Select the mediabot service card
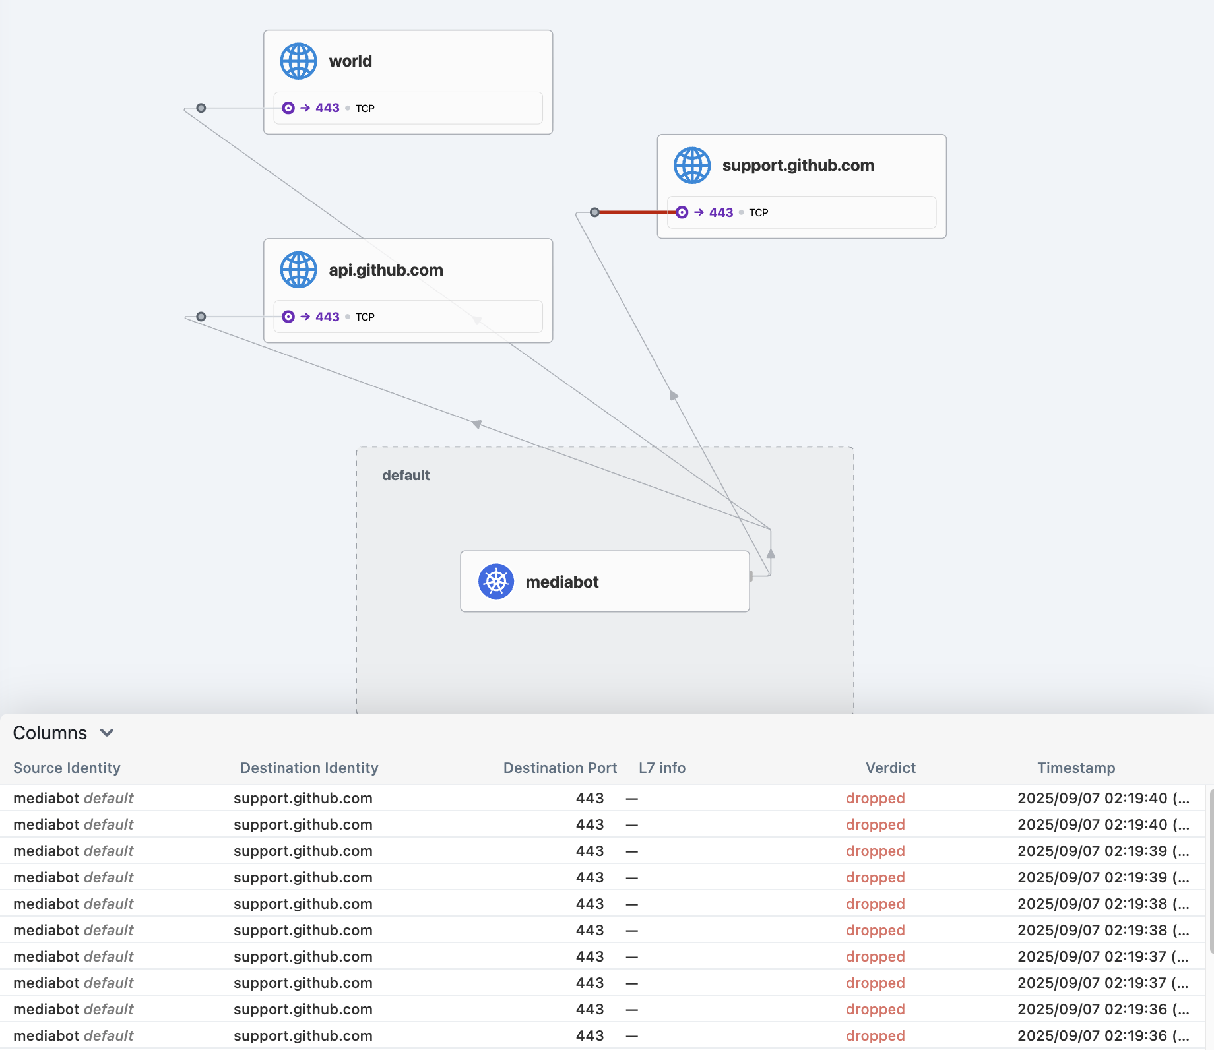 pos(605,582)
